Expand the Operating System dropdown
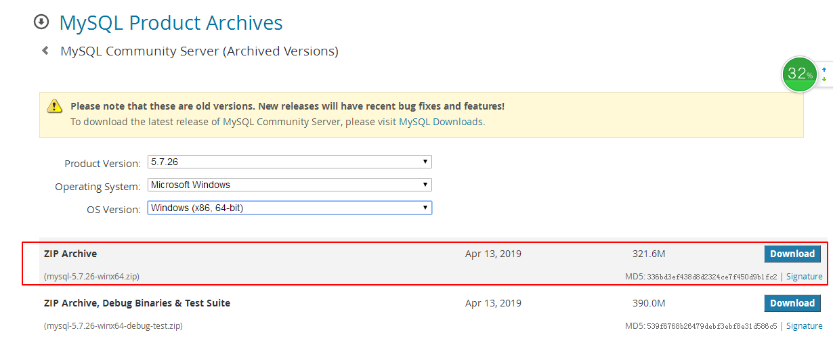Viewport: 833px width, 343px height. [289, 185]
